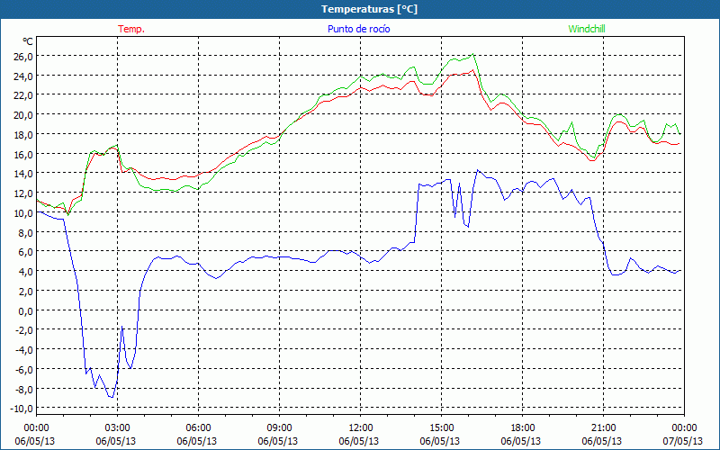
Task: Click the -8,0 y-axis value
Action: coord(25,390)
